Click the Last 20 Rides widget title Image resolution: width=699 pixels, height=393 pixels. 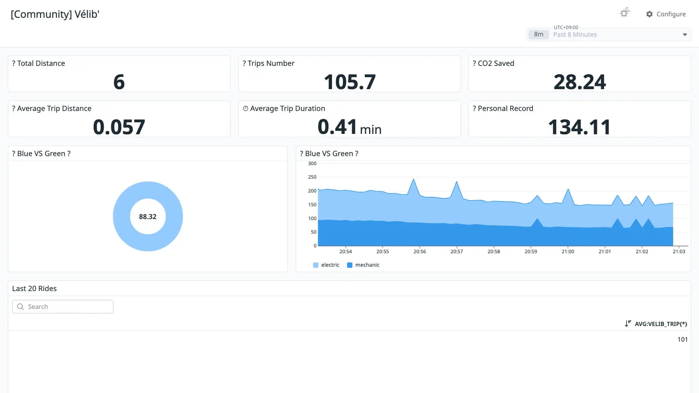point(35,289)
